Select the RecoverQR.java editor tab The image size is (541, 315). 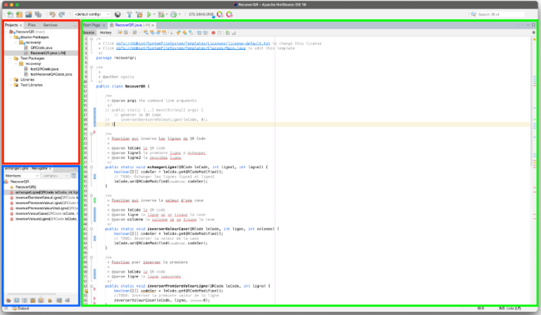[129, 25]
